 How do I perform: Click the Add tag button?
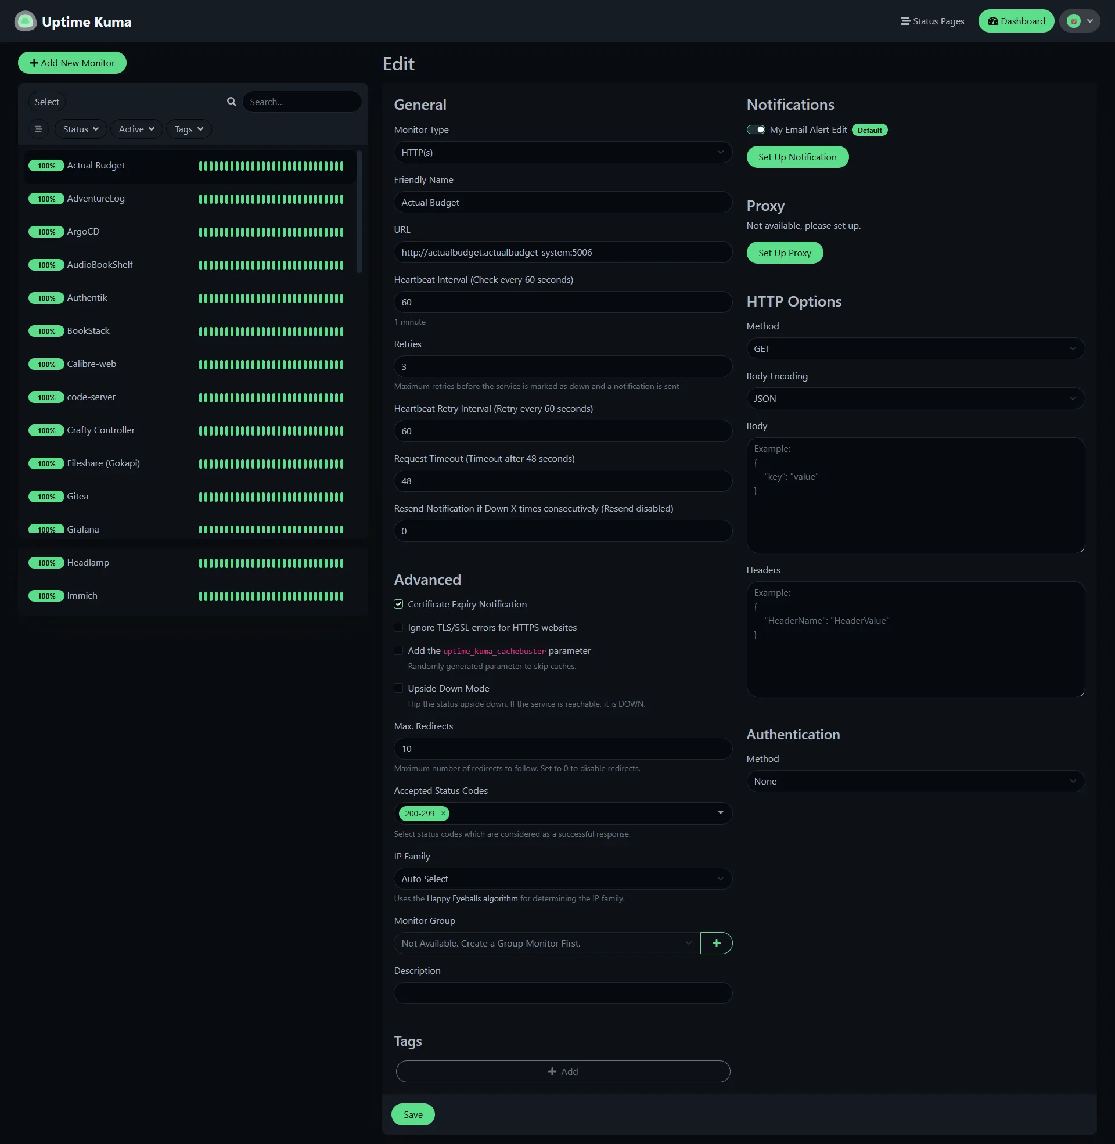point(563,1071)
